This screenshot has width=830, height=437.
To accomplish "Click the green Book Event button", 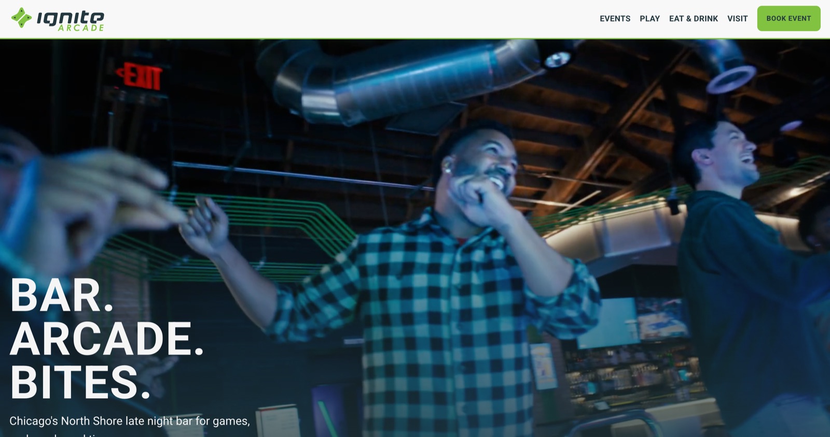I will (x=789, y=19).
